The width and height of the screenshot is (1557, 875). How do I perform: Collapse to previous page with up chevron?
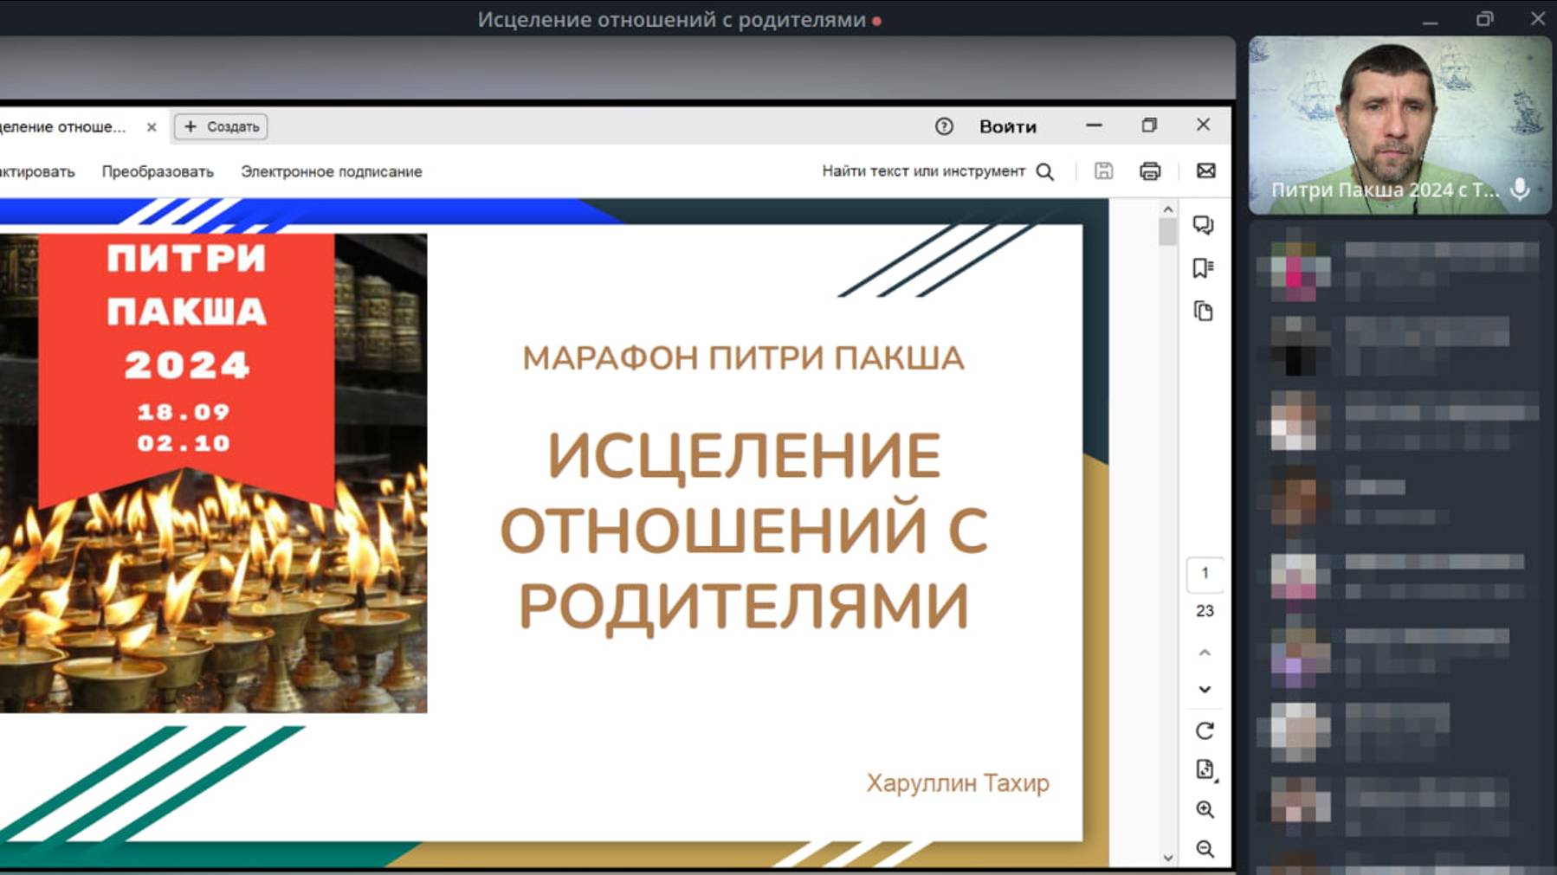(1205, 651)
